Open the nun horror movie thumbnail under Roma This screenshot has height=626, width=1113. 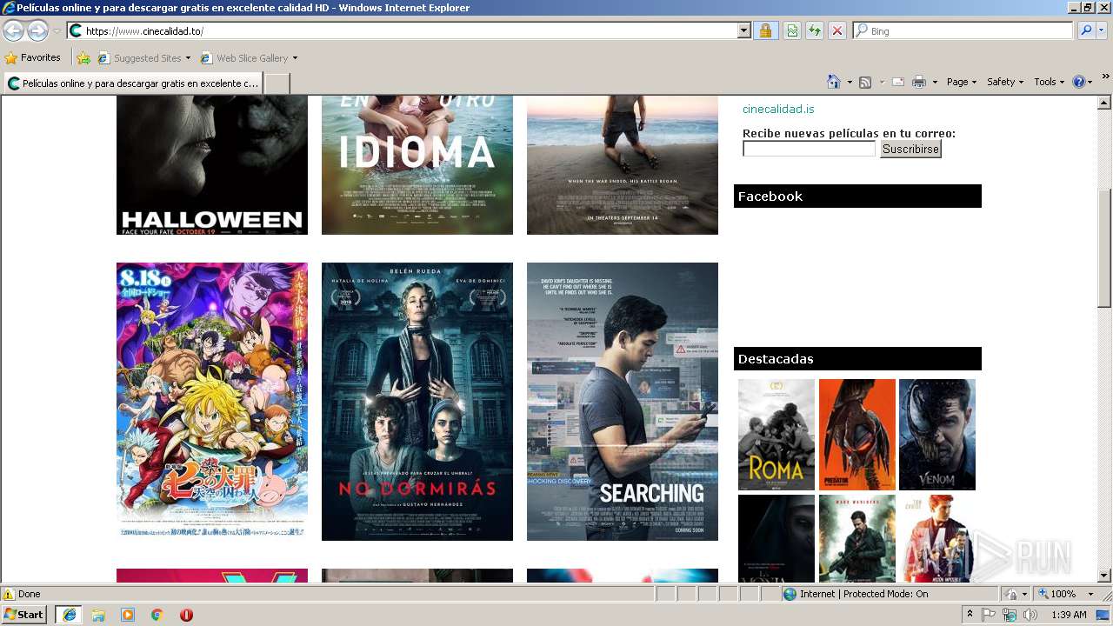pos(776,538)
